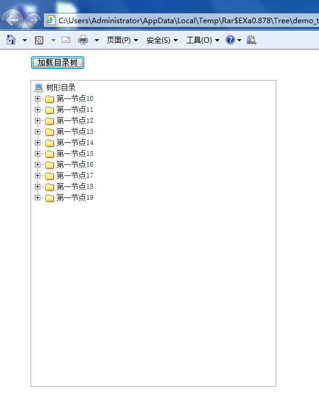Open the Help dropdown arrow
Screen dimensions: 319x402
[x=240, y=40]
